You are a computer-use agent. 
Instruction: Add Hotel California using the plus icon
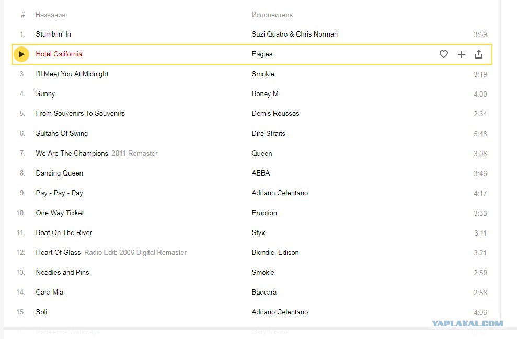(x=462, y=54)
